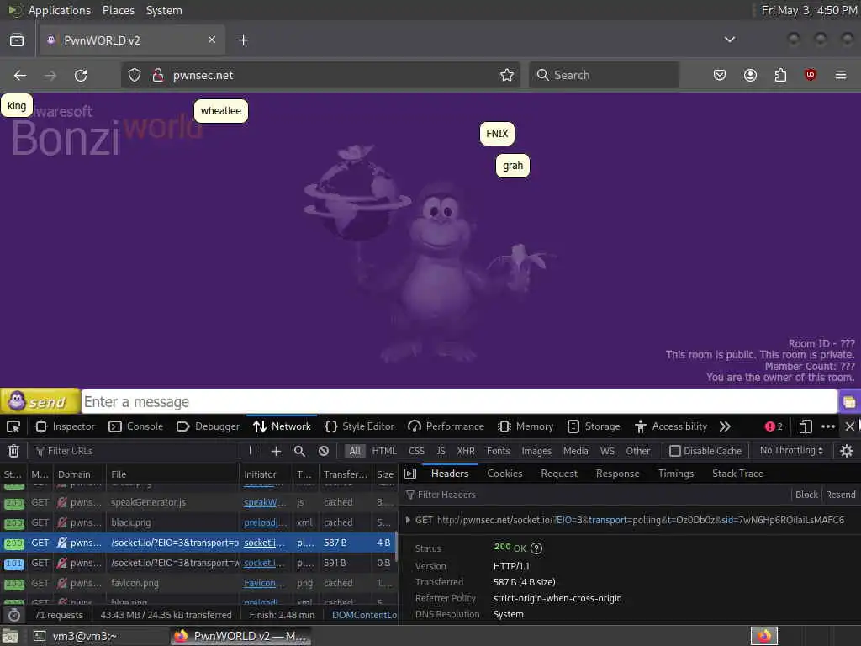
Task: Open the speakW... initiator link
Action: [265, 503]
